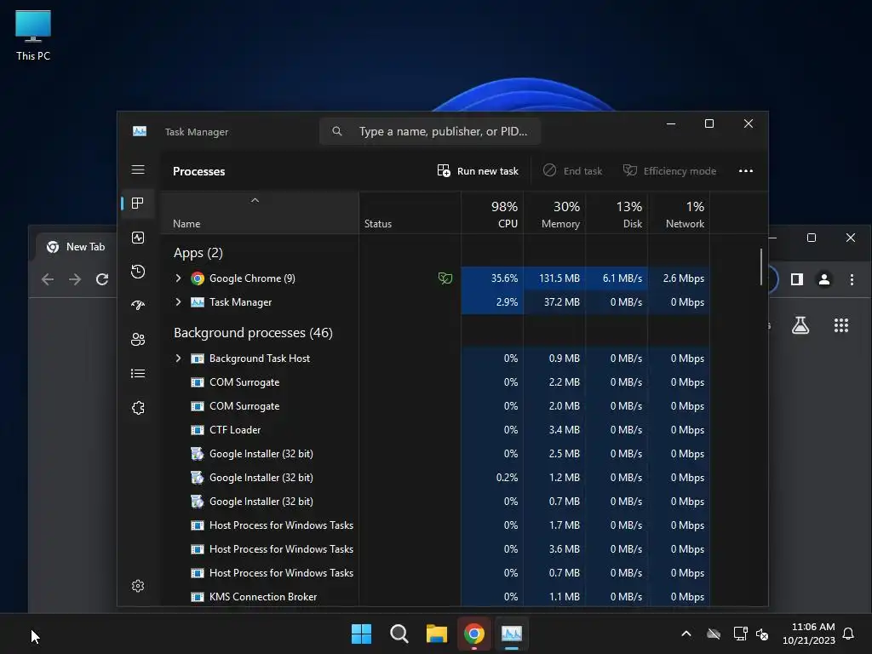Viewport: 872px width, 654px height.
Task: Open the Details page icon in sidebar
Action: coord(138,373)
